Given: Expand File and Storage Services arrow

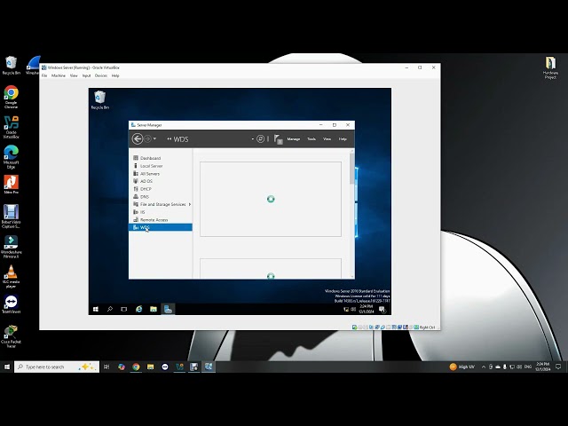Looking at the screenshot, I should [189, 204].
